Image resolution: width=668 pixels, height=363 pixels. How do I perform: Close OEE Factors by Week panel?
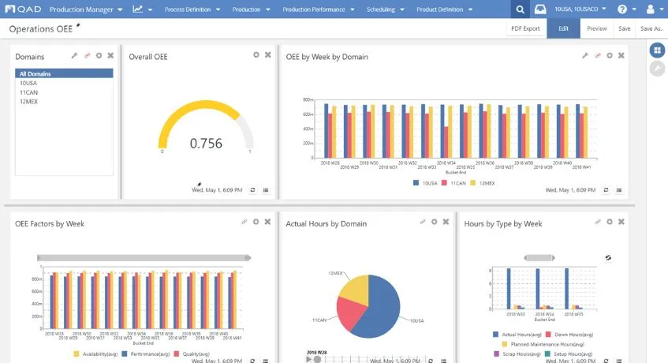pyautogui.click(x=267, y=222)
